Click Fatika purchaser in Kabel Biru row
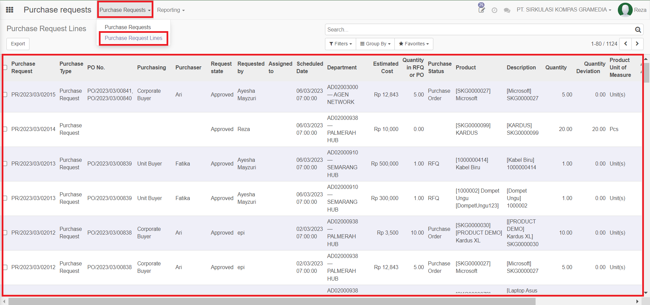 click(x=182, y=164)
